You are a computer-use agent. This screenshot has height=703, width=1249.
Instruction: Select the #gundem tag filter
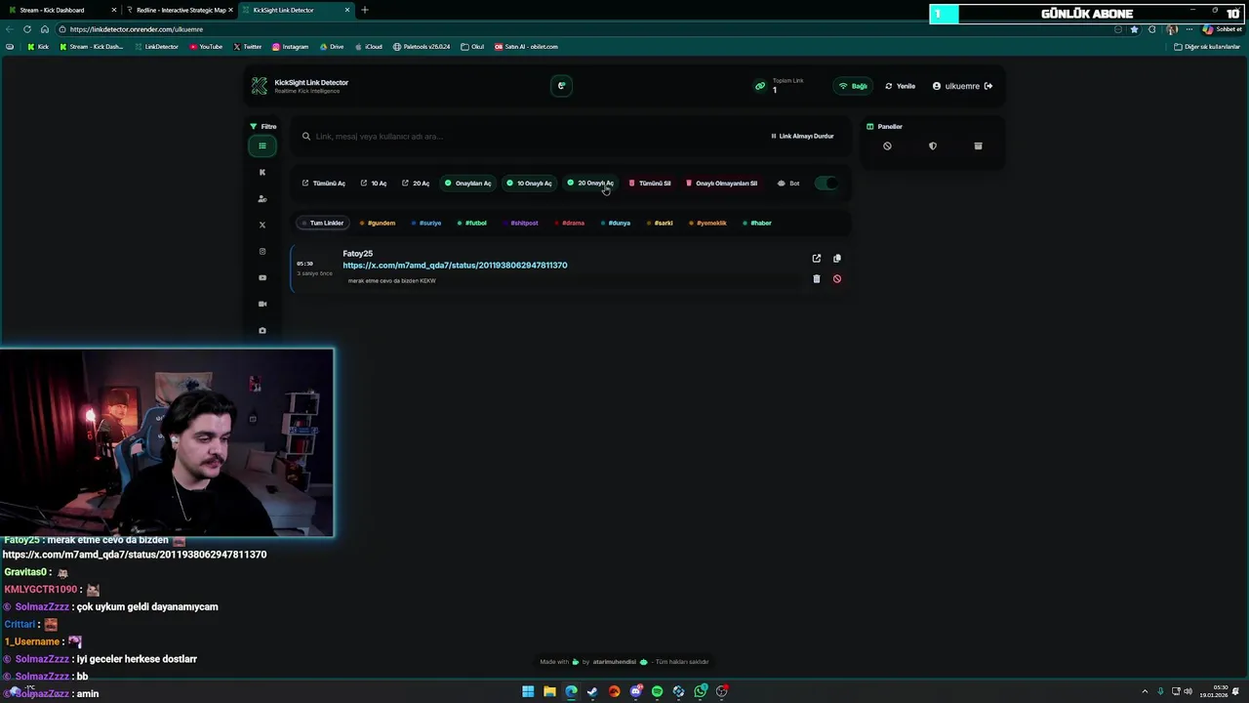378,223
